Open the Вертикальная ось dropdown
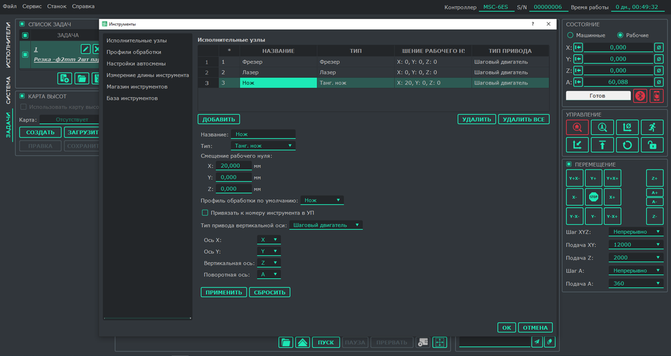This screenshot has height=356, width=671. point(268,263)
